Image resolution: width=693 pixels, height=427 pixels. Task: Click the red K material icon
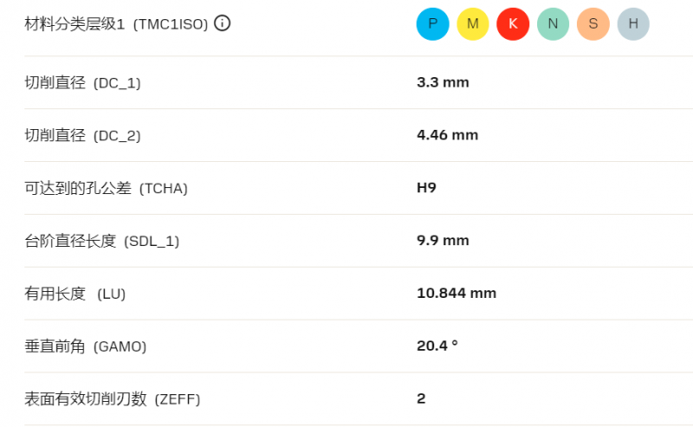pyautogui.click(x=513, y=24)
